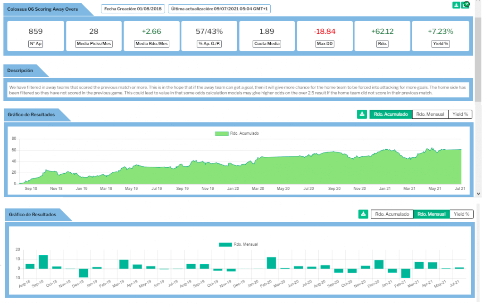Download the cumulative area chart data
Viewport: 483px width, 307px height.
pyautogui.click(x=362, y=114)
